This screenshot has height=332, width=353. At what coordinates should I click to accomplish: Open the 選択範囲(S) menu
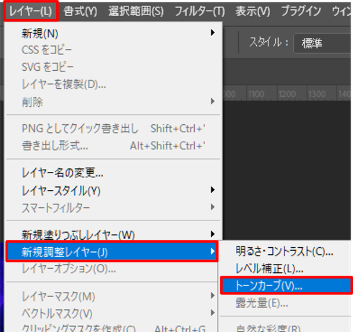pos(136,11)
